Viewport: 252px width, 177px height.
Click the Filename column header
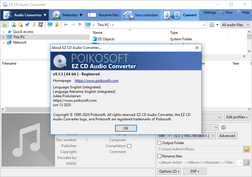9,63
